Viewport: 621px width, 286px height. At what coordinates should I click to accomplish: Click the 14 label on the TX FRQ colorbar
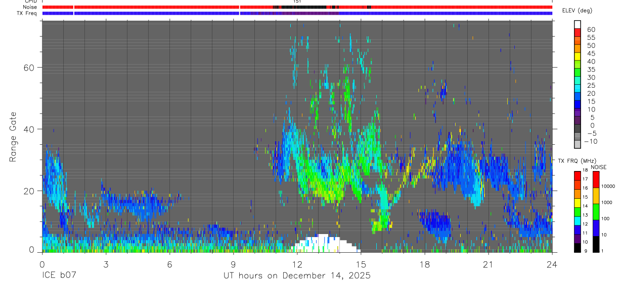click(586, 206)
